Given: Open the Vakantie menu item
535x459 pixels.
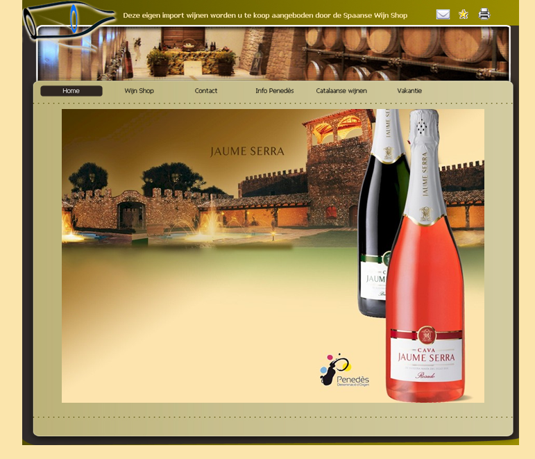Looking at the screenshot, I should coord(409,91).
